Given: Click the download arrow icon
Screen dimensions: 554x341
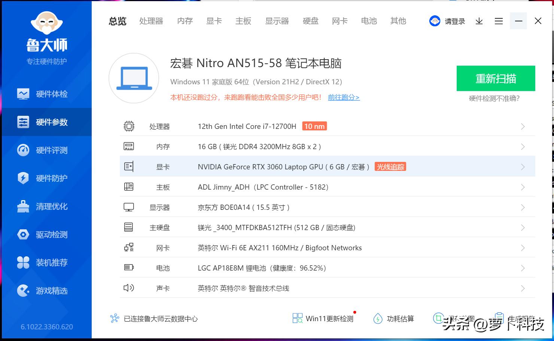Looking at the screenshot, I should point(479,21).
